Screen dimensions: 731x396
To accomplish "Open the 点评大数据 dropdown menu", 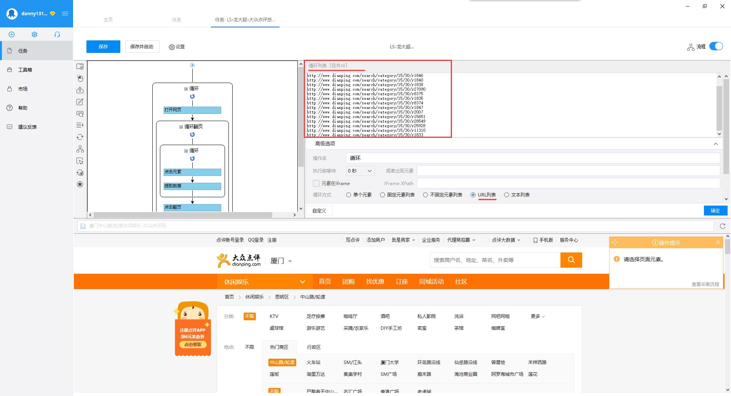I will tap(506, 240).
